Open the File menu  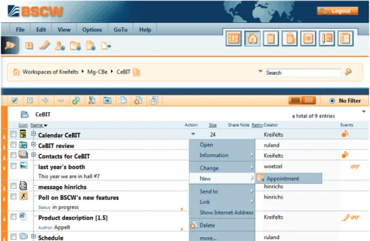click(20, 30)
